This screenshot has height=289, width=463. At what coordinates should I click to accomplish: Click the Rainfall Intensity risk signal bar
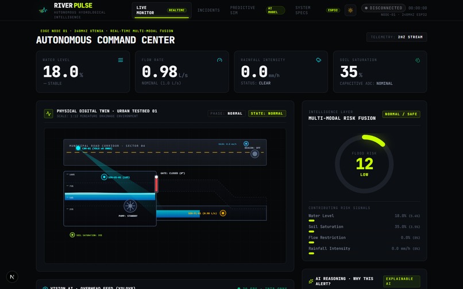(311, 253)
